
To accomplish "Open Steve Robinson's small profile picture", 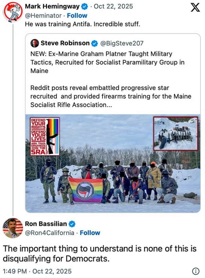I will point(35,43).
